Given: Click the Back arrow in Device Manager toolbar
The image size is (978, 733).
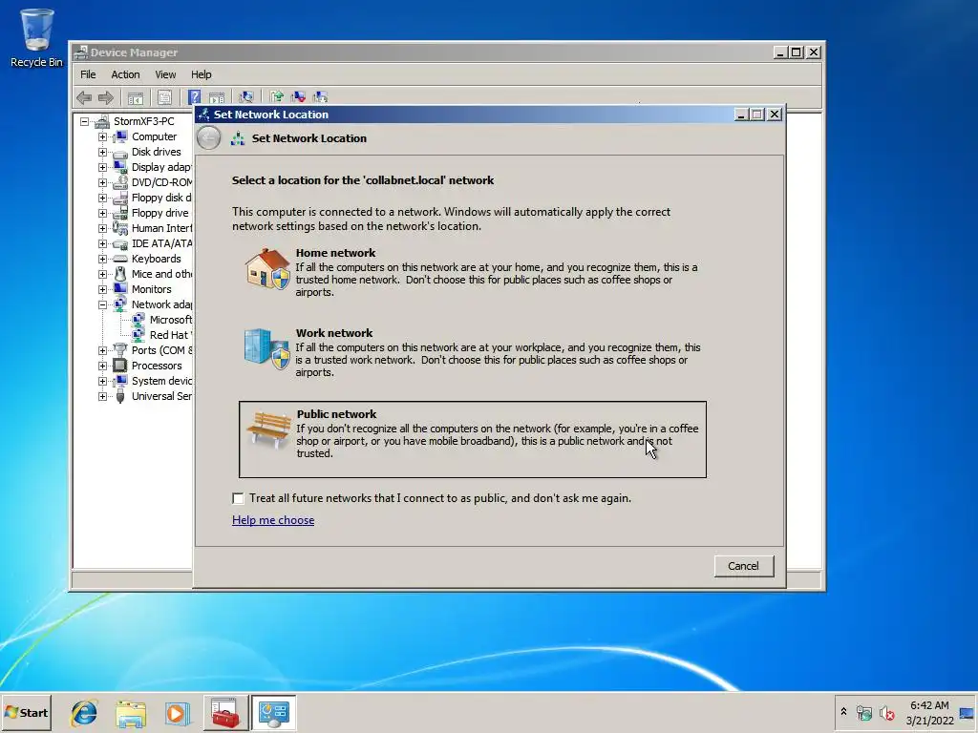Looking at the screenshot, I should pos(84,97).
